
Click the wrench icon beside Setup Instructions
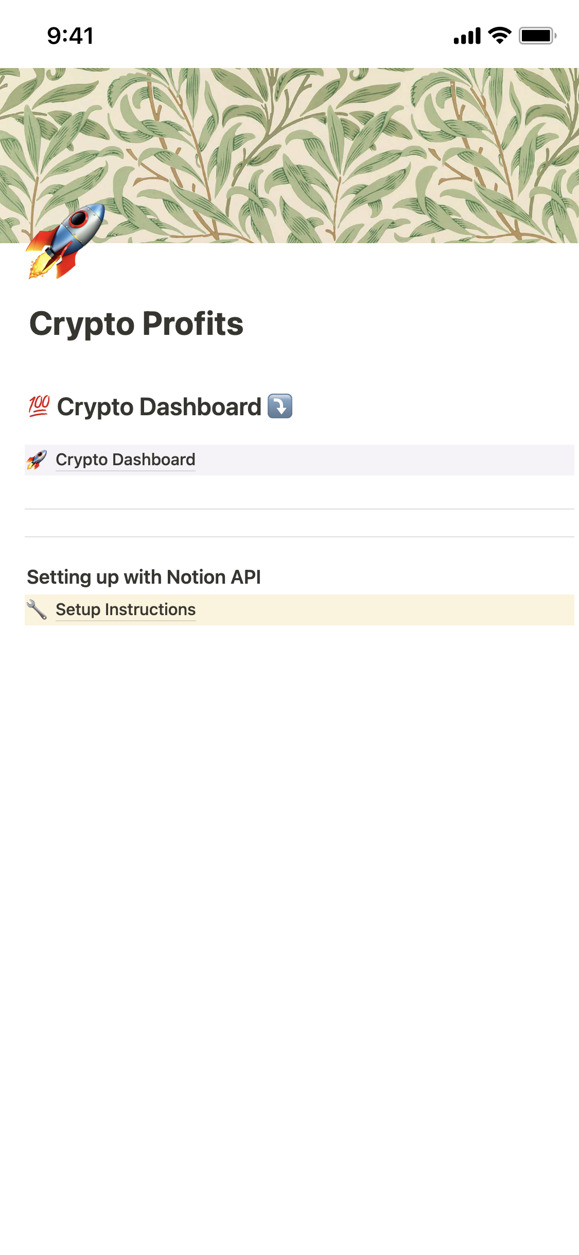pos(37,609)
